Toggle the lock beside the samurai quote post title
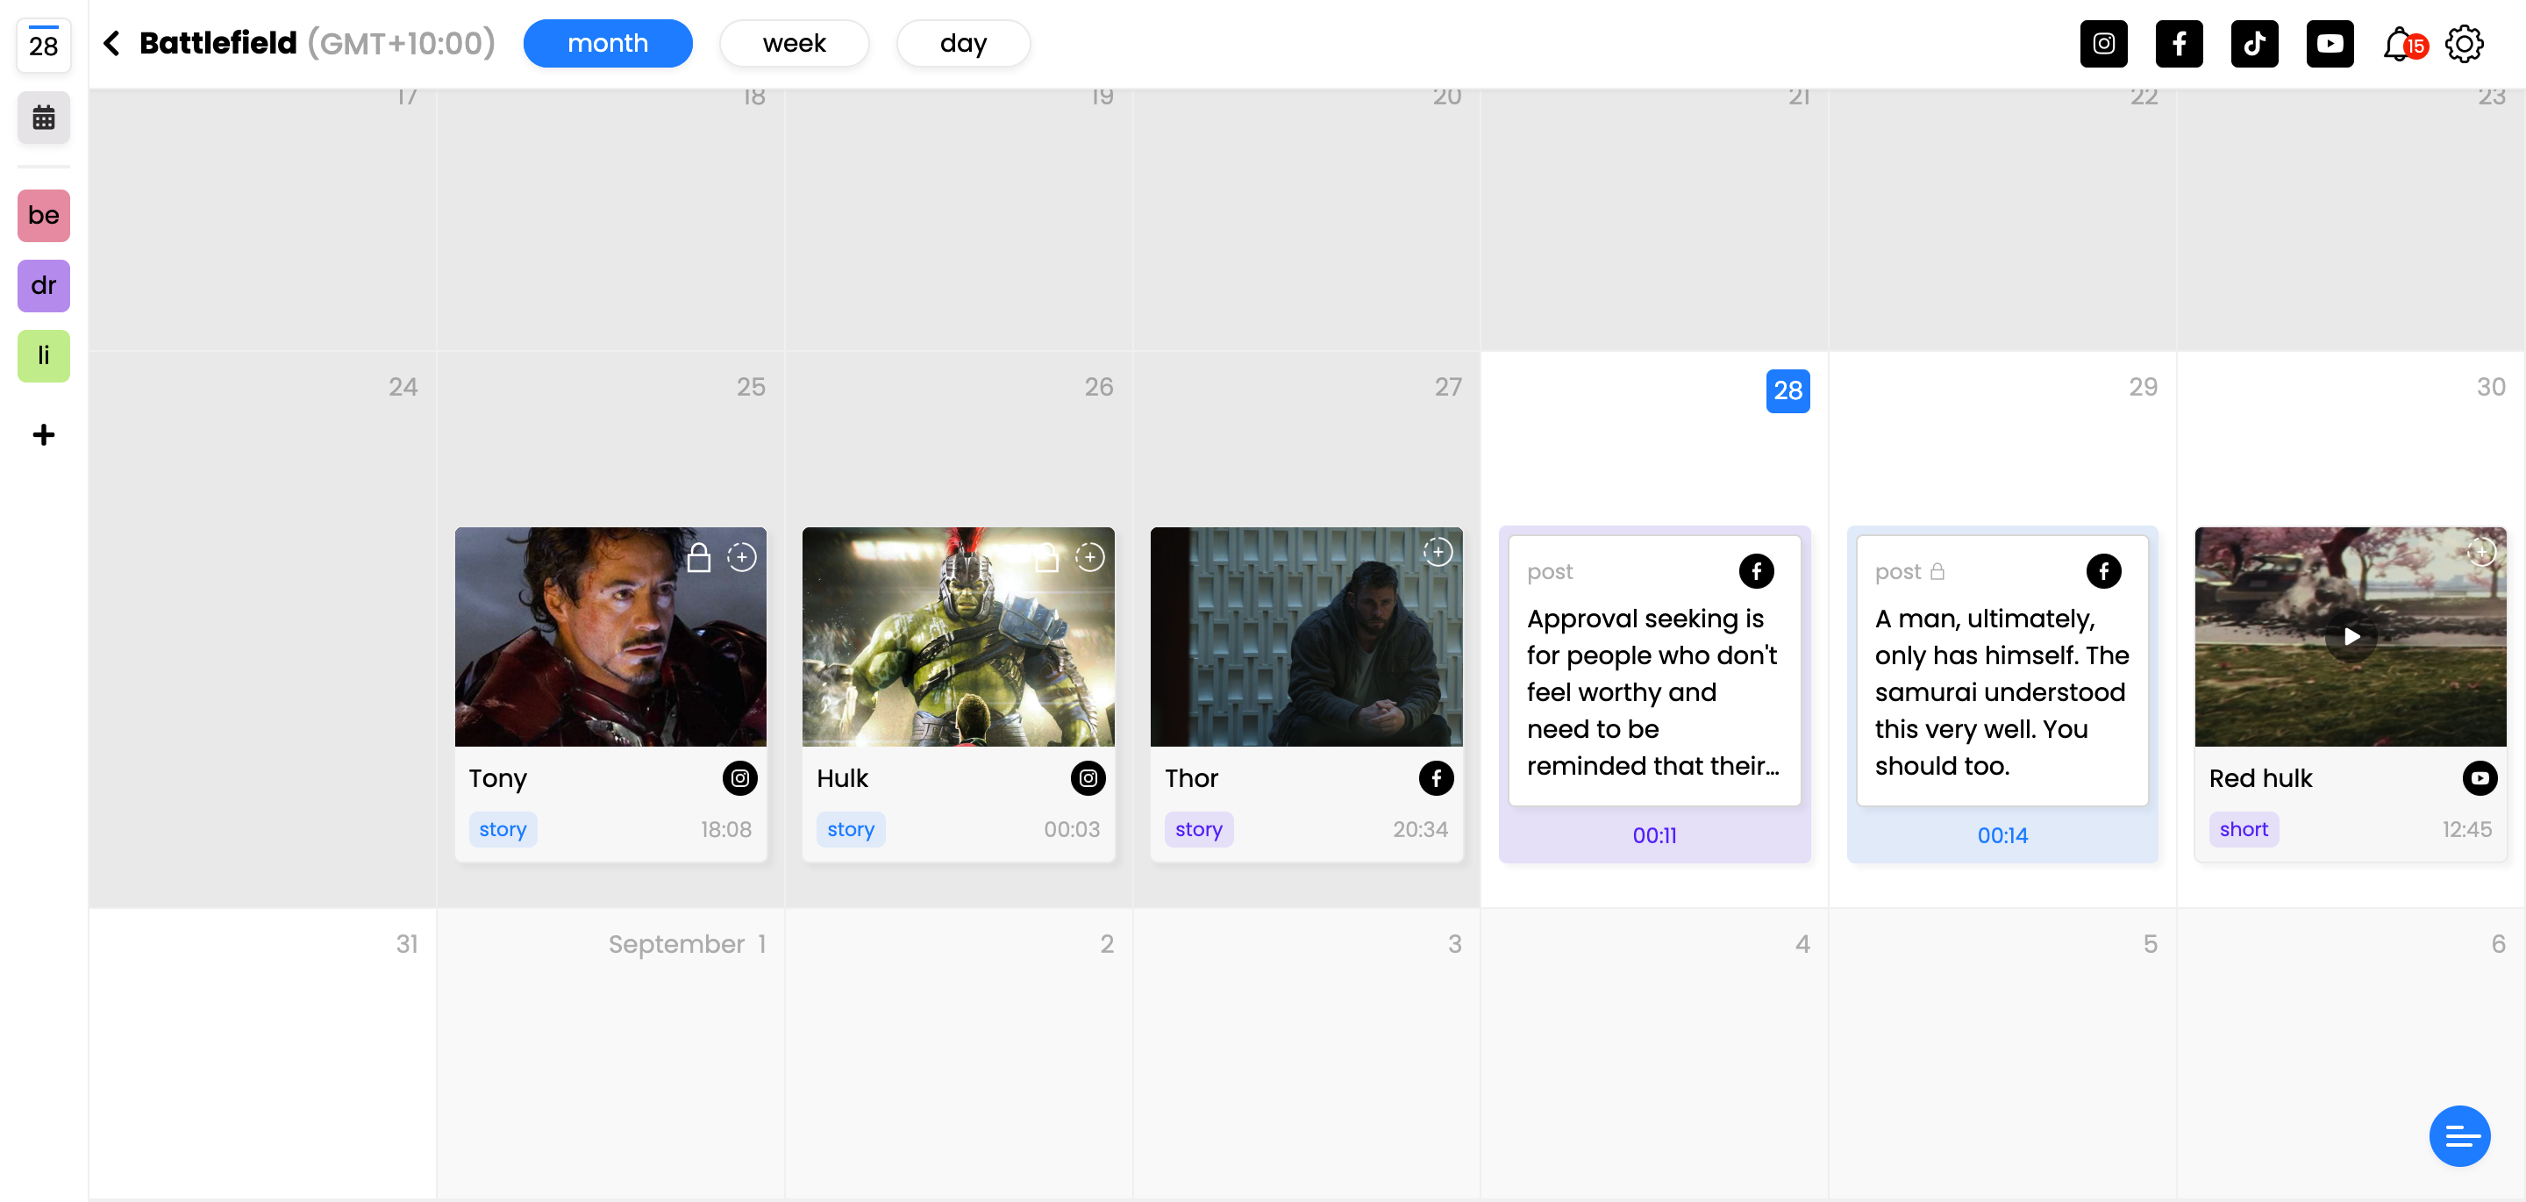Viewport: 2526px width, 1202px height. [1938, 570]
